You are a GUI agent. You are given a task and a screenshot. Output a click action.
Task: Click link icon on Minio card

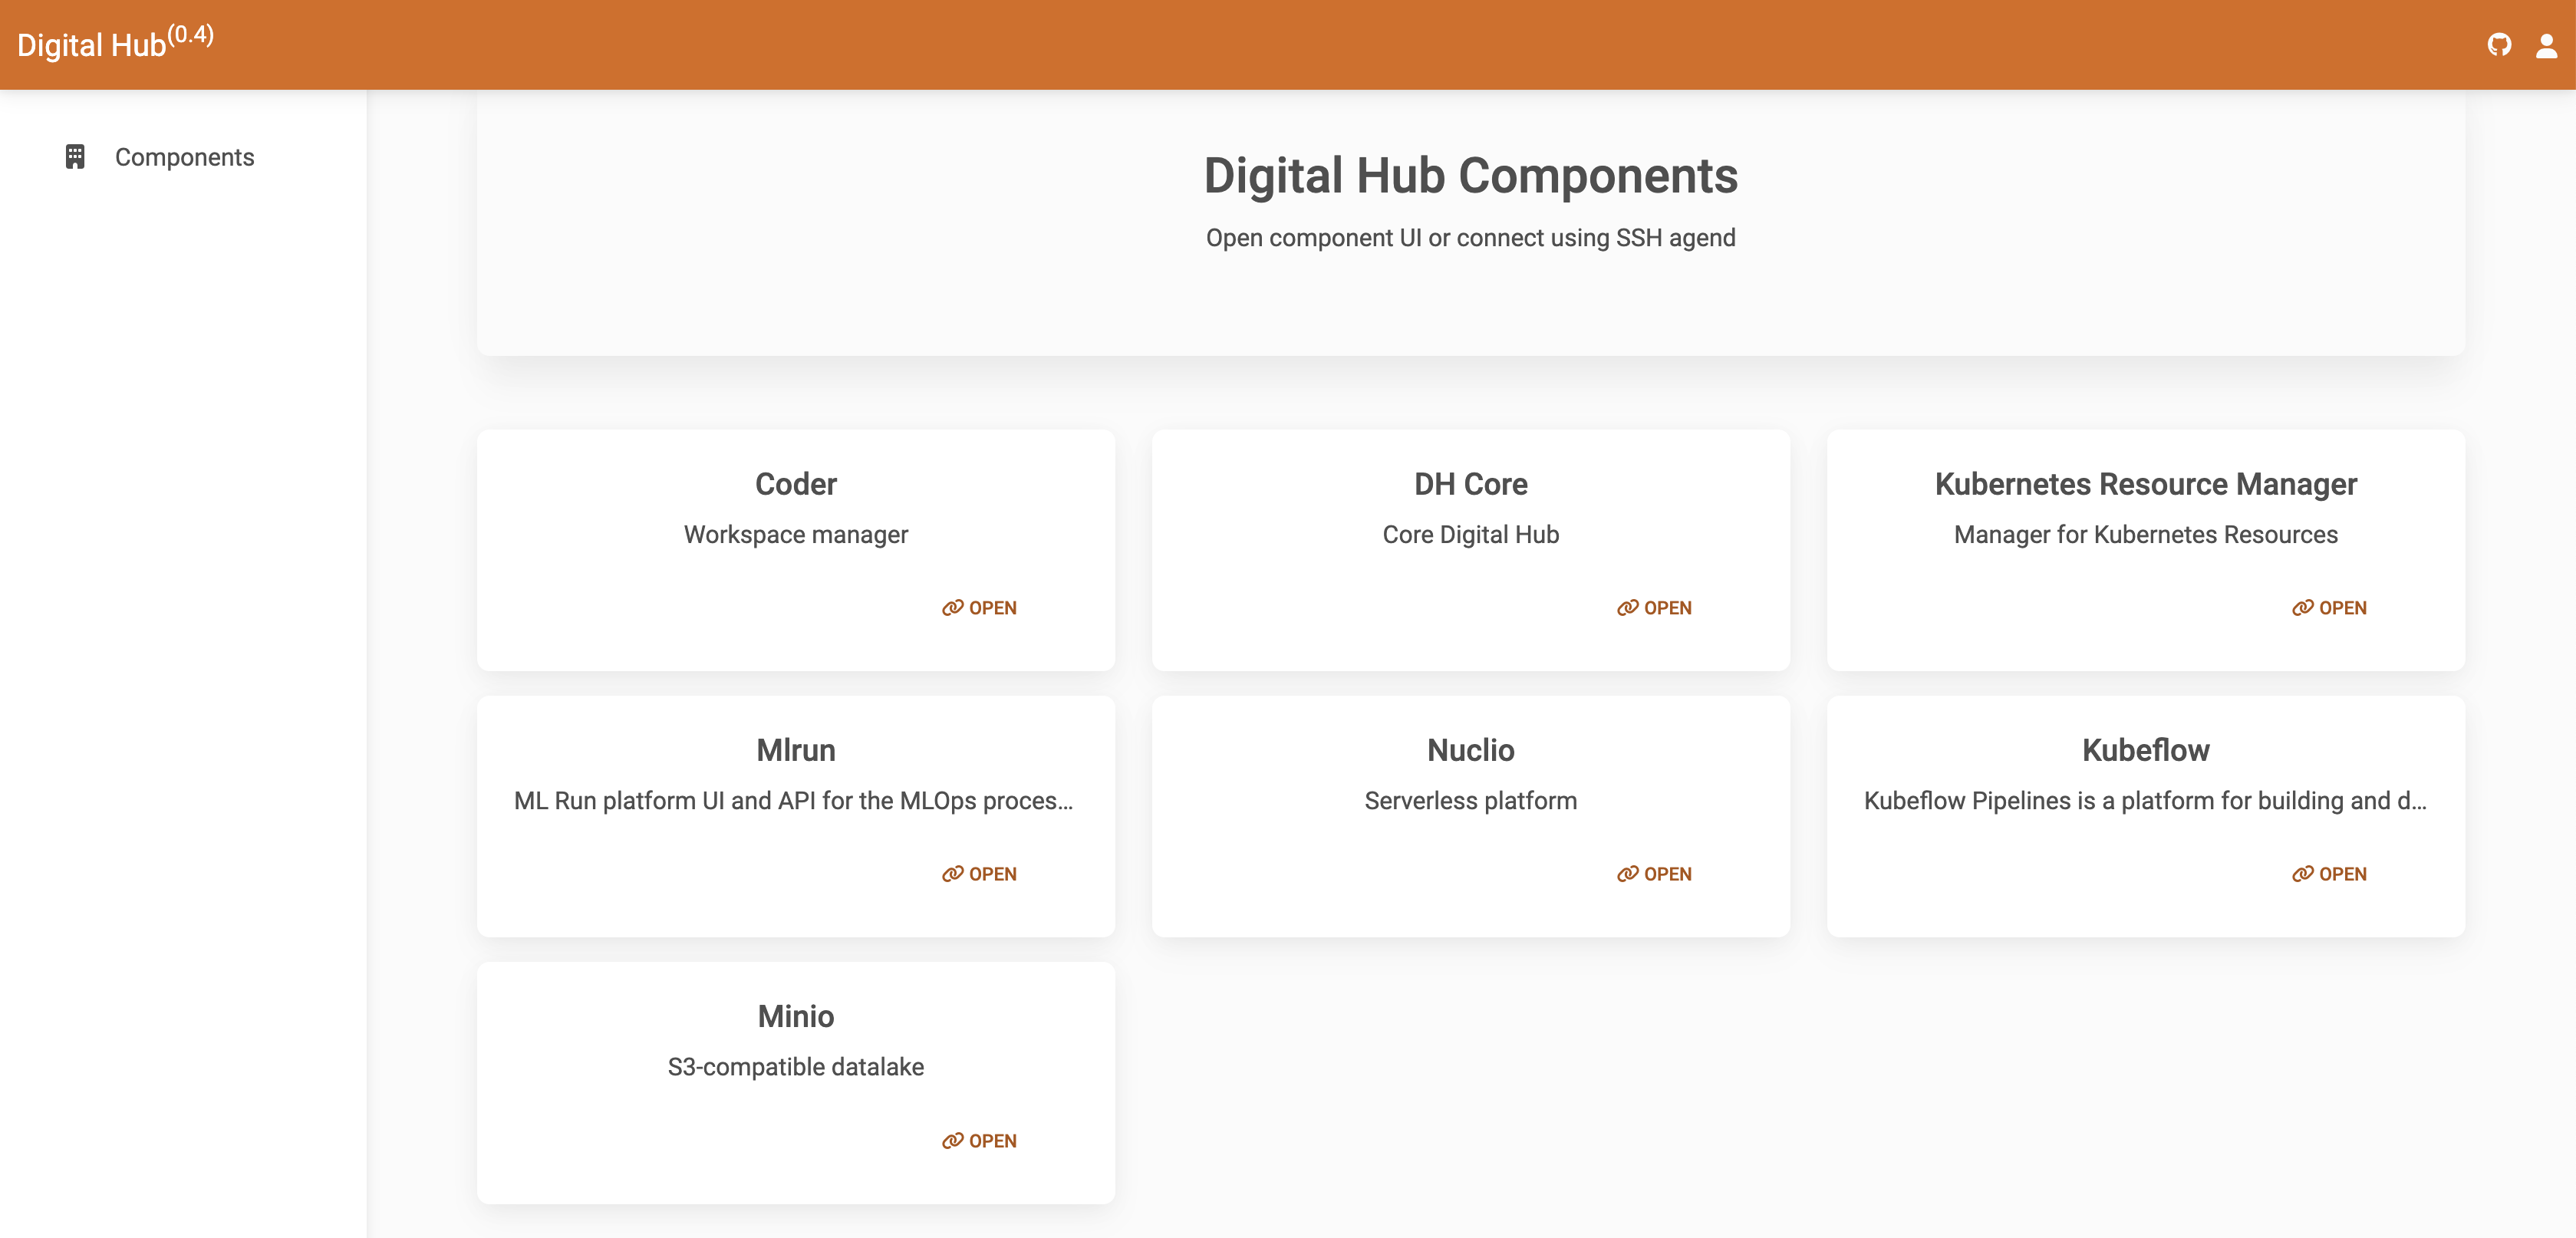click(x=952, y=1141)
